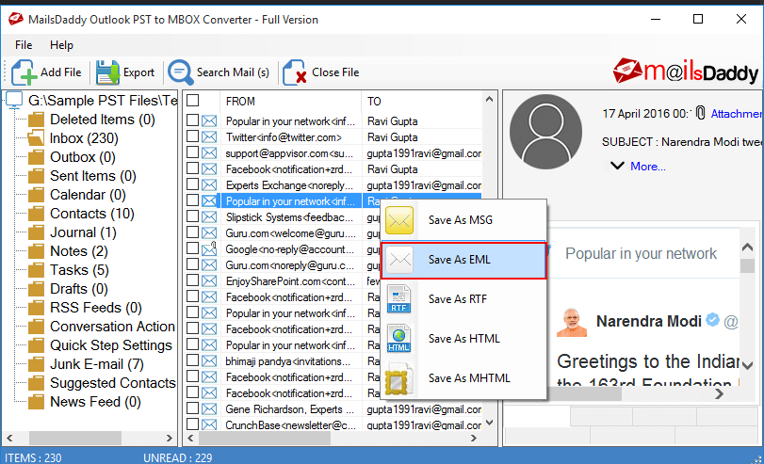Choose Save As MSG from context menu
The image size is (764, 464).
coord(463,220)
